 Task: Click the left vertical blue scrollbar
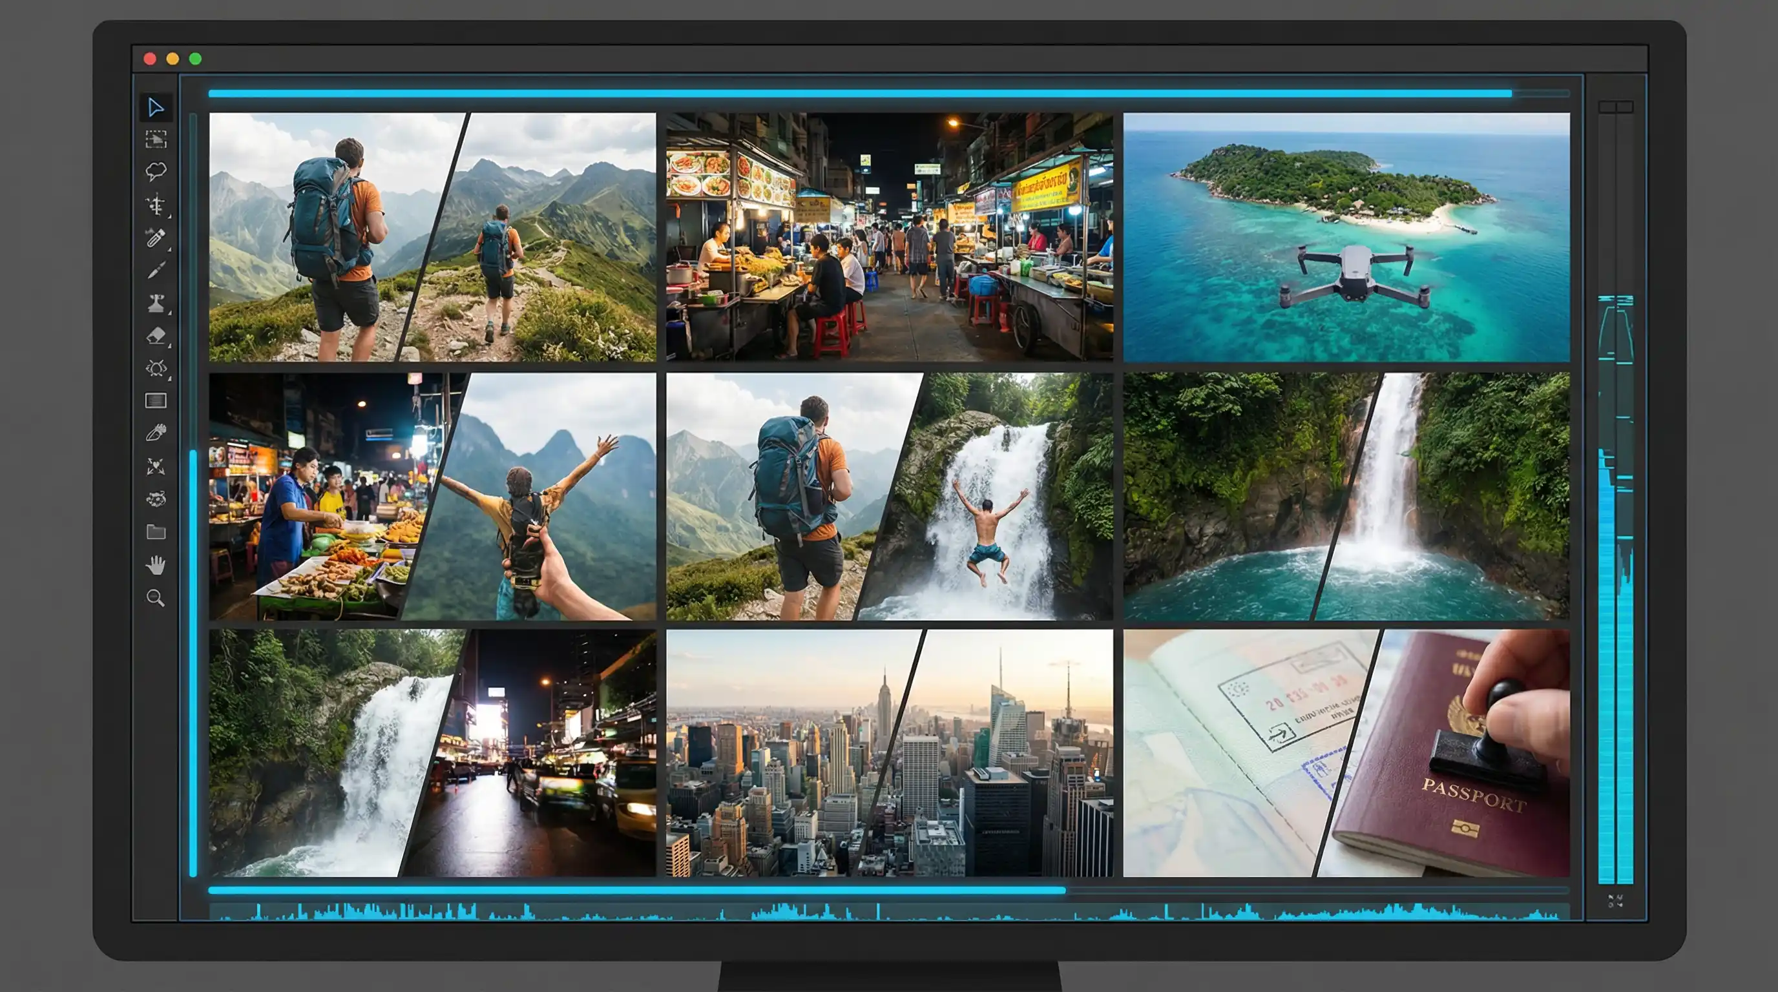pos(193,662)
